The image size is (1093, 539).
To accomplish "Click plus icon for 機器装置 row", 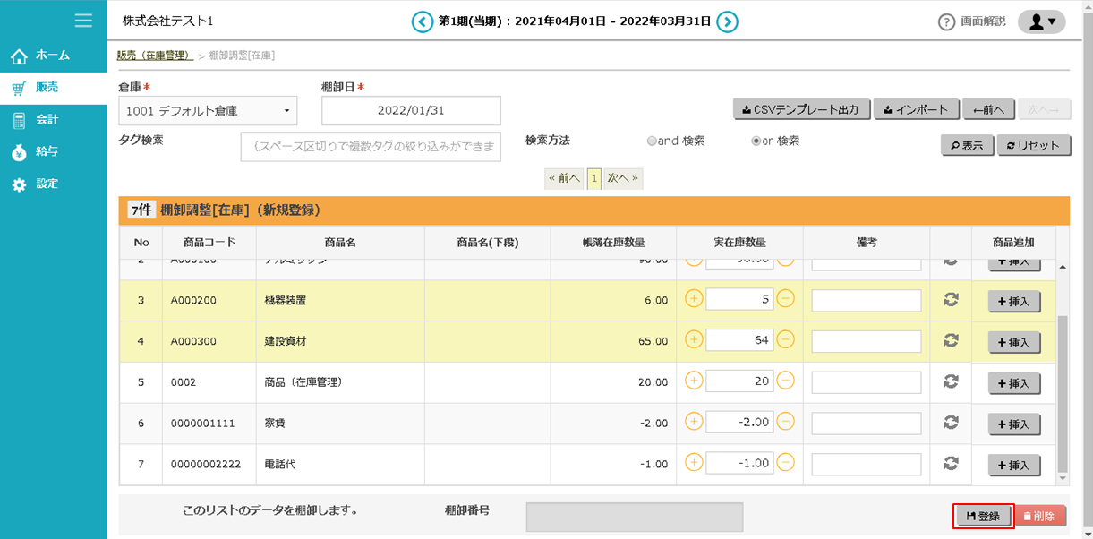I will (694, 300).
